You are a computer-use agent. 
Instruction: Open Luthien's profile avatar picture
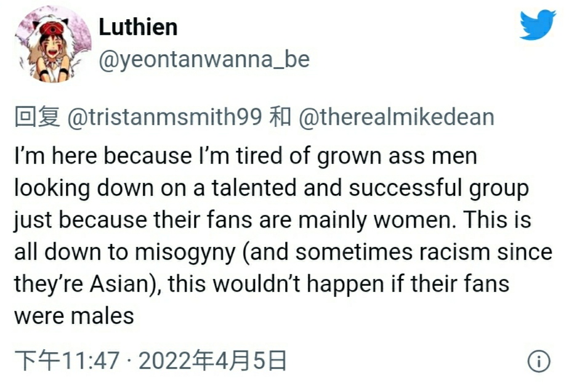tap(52, 44)
